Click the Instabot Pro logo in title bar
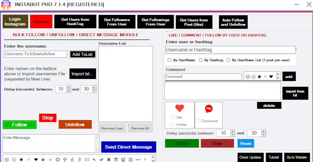The image size is (313, 162). (6, 5)
